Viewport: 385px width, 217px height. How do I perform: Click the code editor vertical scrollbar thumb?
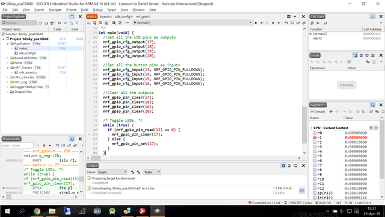point(304,125)
